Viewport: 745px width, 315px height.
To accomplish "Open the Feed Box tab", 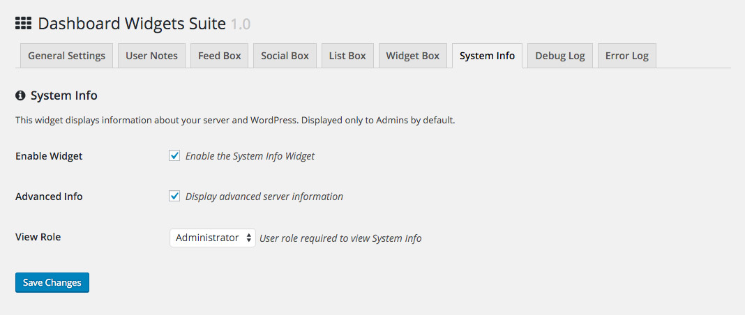I will click(x=220, y=56).
